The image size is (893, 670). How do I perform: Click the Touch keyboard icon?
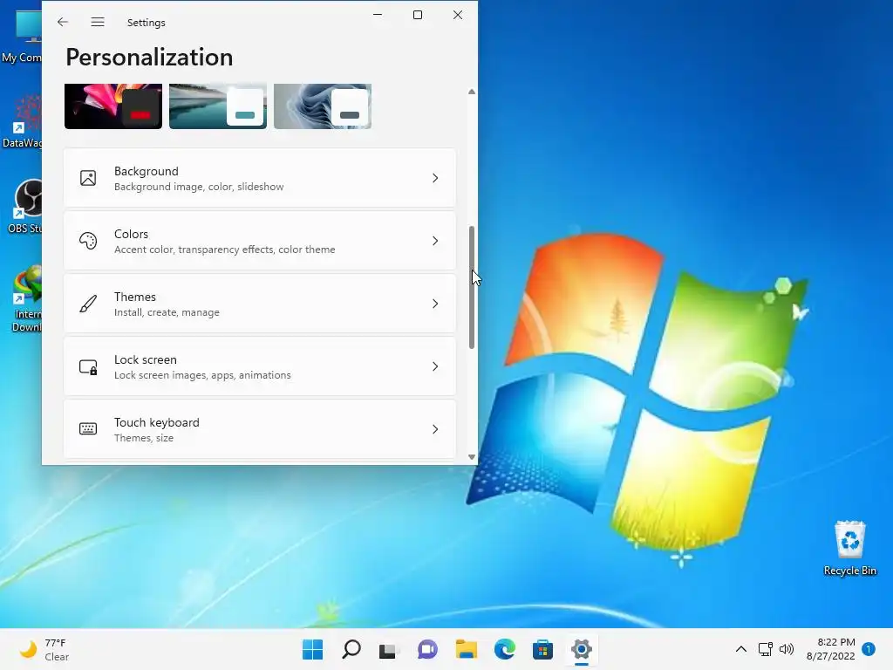pyautogui.click(x=88, y=429)
